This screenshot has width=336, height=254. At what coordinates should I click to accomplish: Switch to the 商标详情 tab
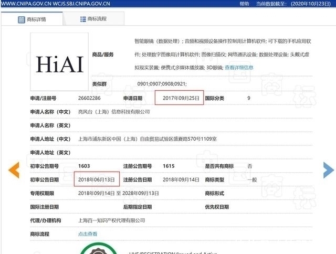tap(31, 19)
